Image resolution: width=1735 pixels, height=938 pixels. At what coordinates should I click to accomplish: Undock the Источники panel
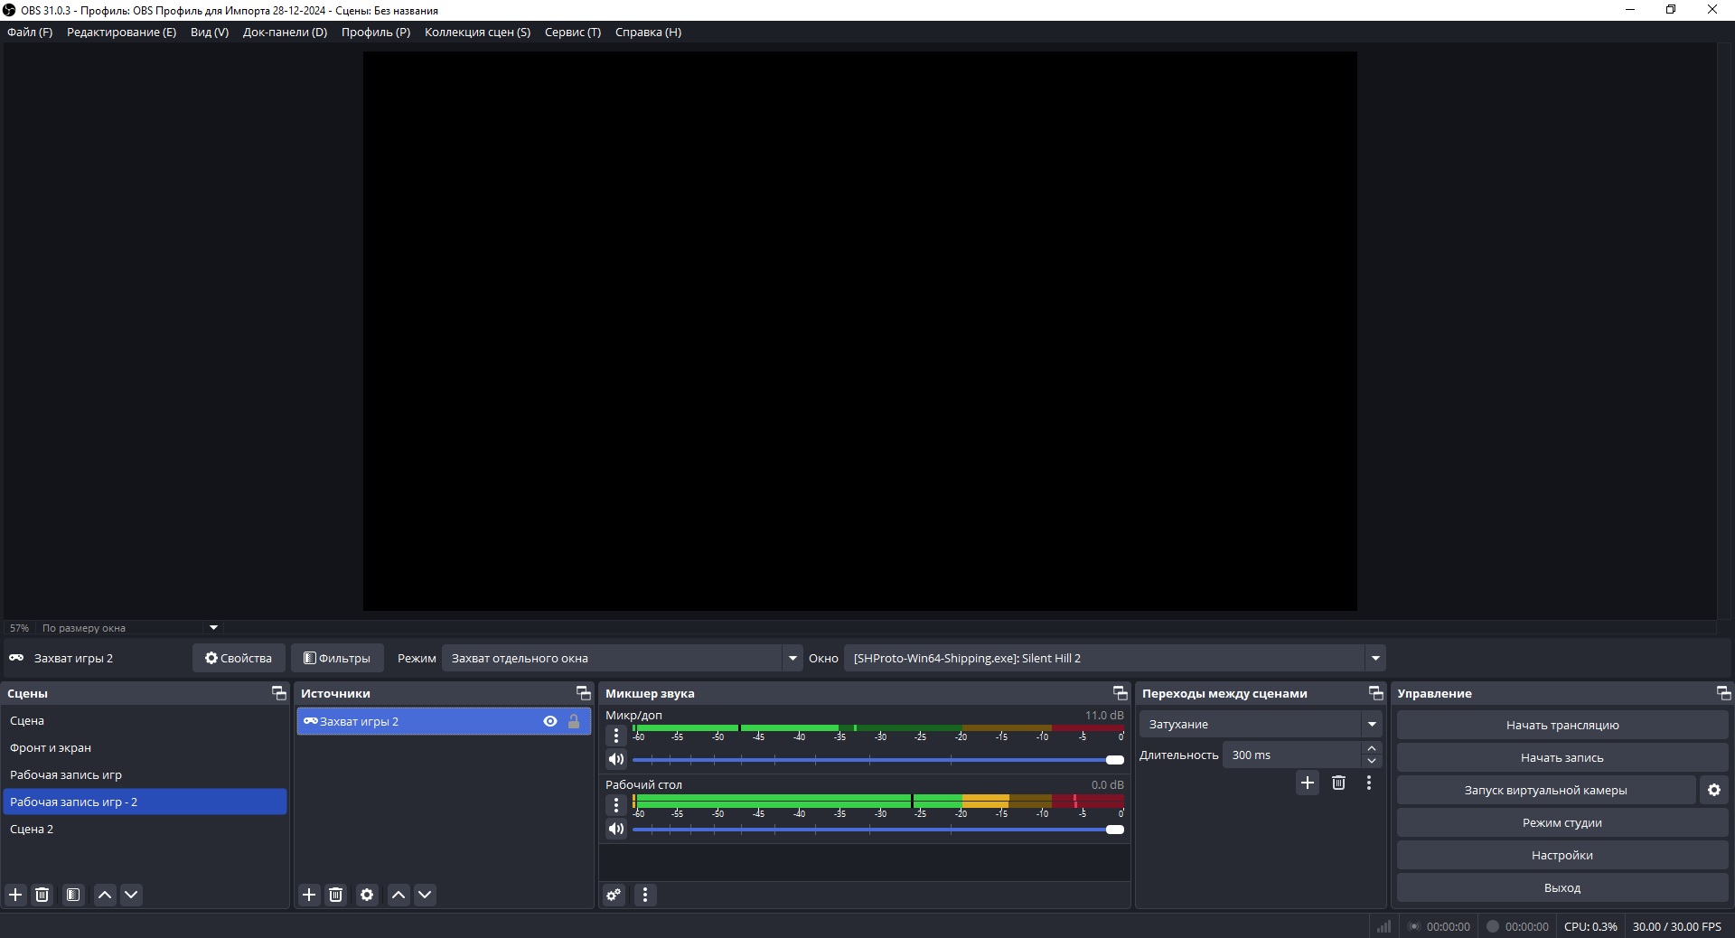coord(584,693)
